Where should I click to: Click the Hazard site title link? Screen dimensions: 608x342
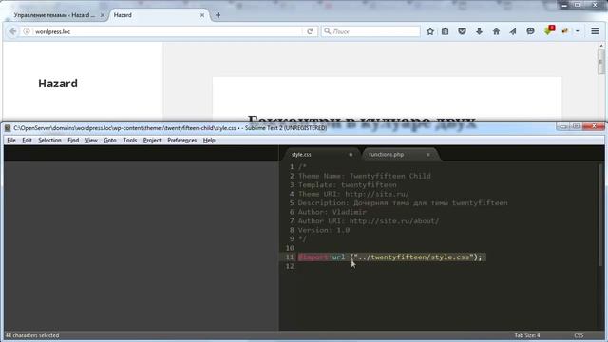[58, 84]
